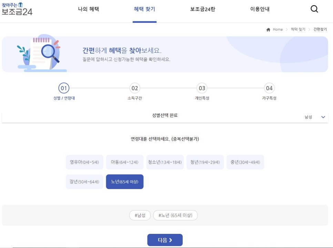Select 영유아(0세~5세) age group
The image size is (333, 248).
pos(84,162)
